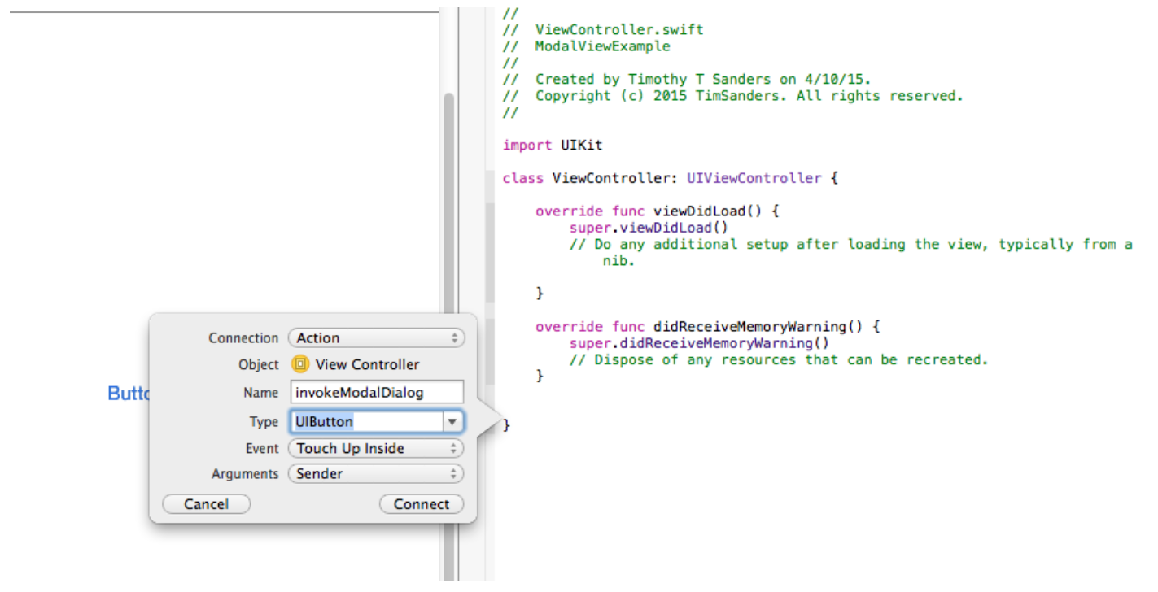Select the UIButton text in the Type field
1158x592 pixels.
click(x=323, y=421)
